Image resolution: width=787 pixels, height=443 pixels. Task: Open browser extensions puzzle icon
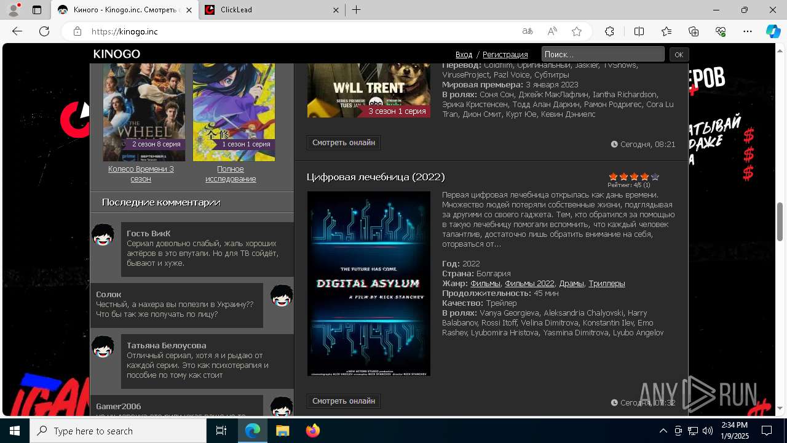coord(609,31)
